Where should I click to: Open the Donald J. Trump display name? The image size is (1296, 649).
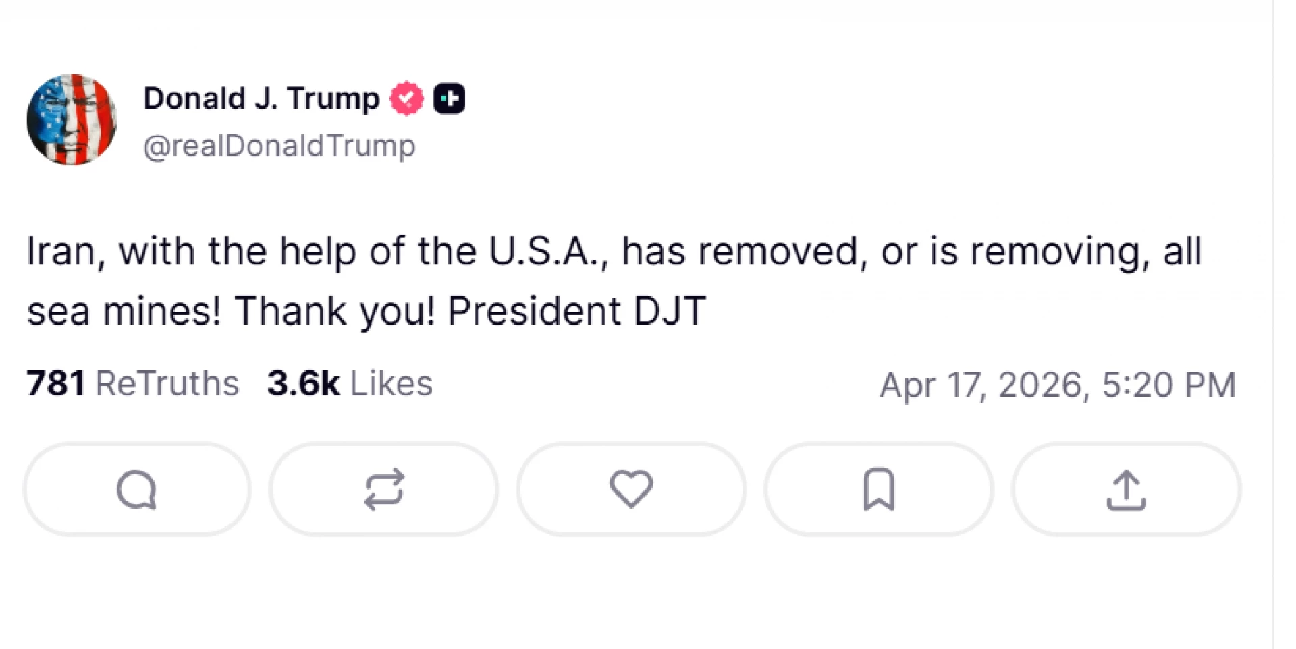click(261, 98)
